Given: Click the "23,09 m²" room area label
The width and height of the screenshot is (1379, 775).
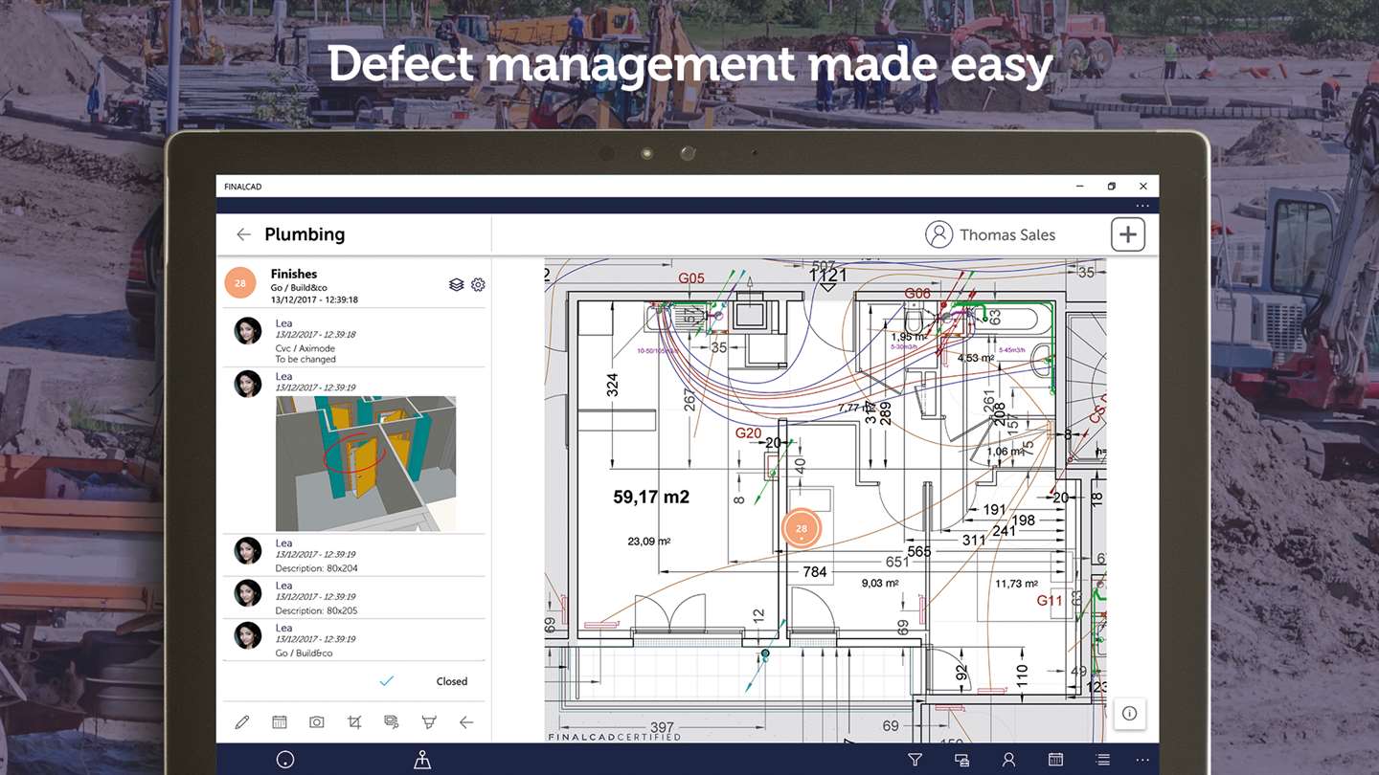Looking at the screenshot, I should pos(649,541).
